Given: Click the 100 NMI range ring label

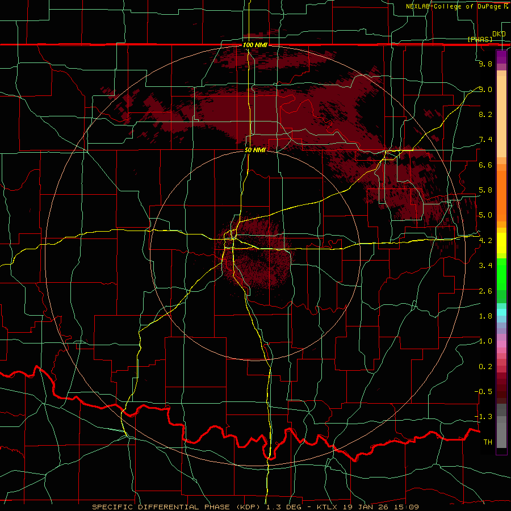Looking at the screenshot, I should [255, 45].
